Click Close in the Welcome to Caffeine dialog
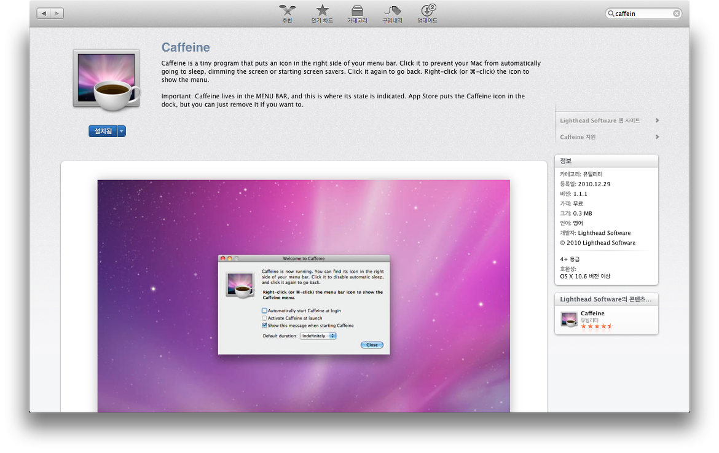The width and height of the screenshot is (719, 453). point(372,345)
